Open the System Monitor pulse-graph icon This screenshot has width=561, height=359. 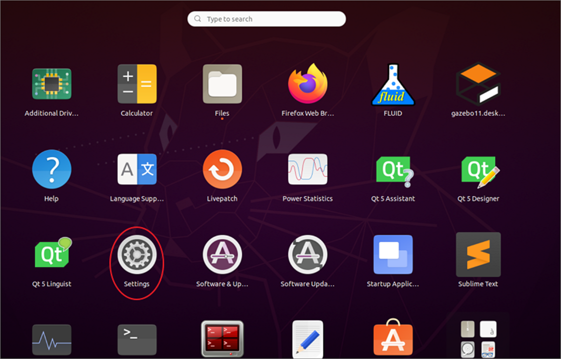(51, 340)
